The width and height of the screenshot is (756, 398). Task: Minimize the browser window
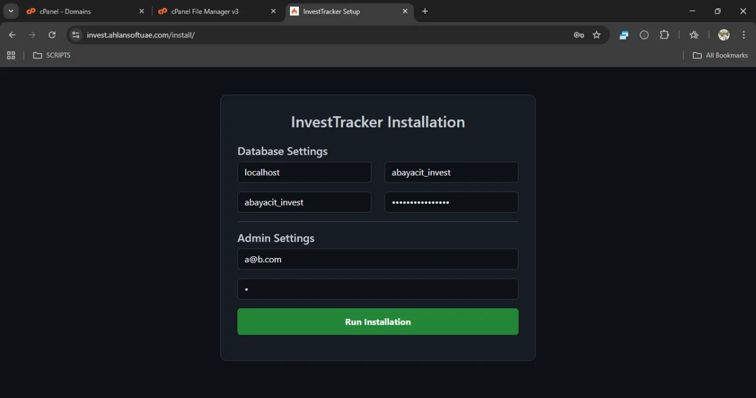point(692,11)
